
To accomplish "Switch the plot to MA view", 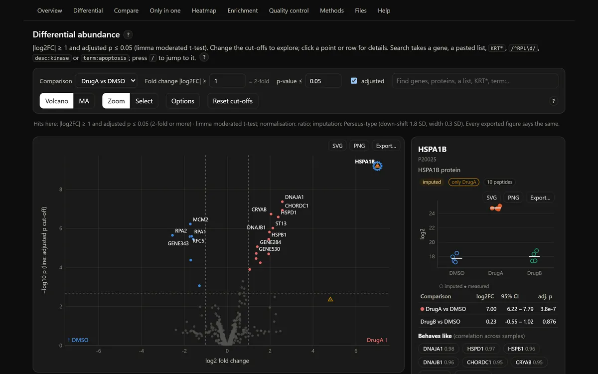I will pos(84,101).
